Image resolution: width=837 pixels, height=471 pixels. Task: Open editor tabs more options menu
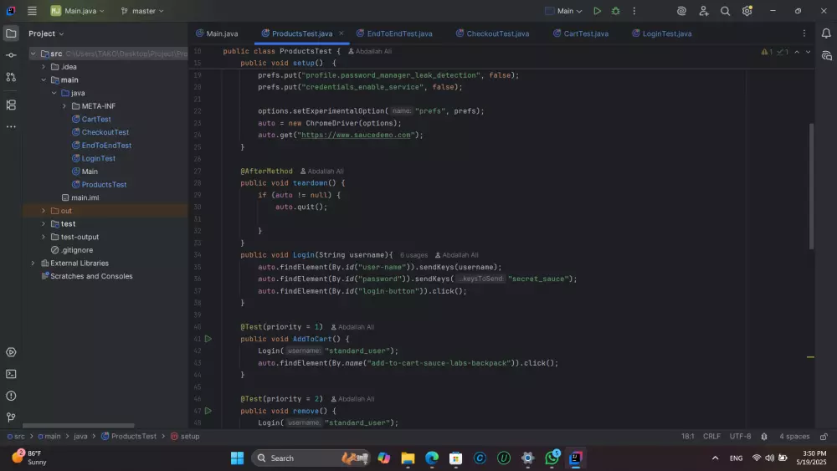click(804, 33)
